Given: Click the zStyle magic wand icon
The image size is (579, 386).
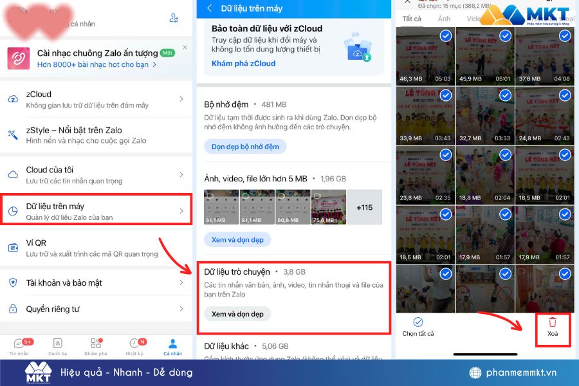Looking at the screenshot, I should [13, 135].
